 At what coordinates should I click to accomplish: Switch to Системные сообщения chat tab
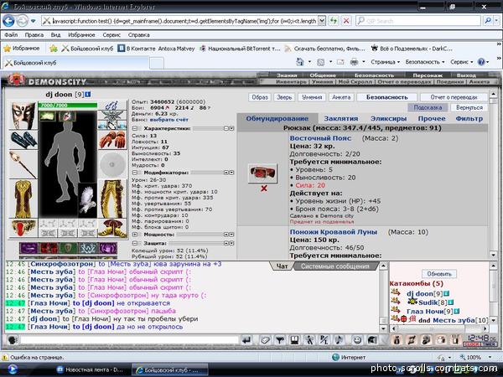click(x=334, y=266)
